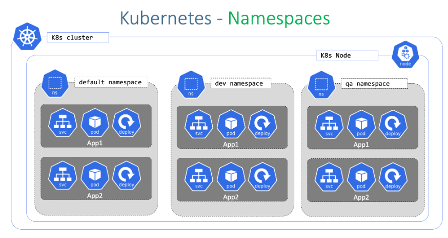Click svc icon in dev namespace App2
The height and width of the screenshot is (238, 448).
pyautogui.click(x=199, y=177)
